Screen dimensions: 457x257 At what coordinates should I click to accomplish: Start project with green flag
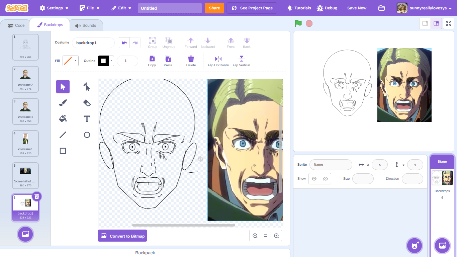(298, 23)
